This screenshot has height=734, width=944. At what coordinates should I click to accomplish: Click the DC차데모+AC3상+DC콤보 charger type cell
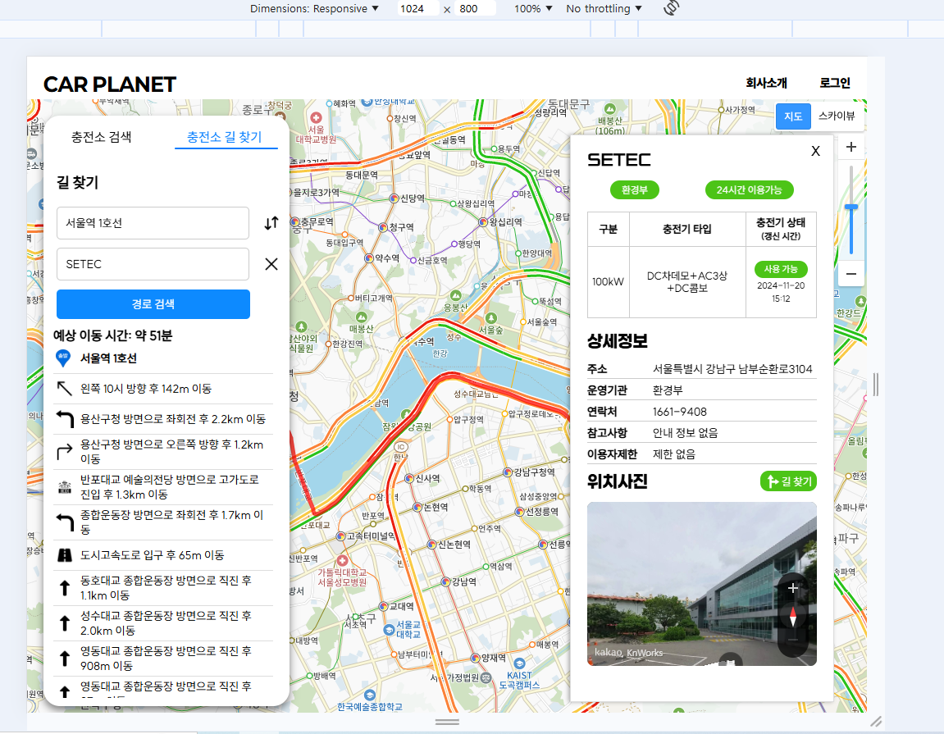click(687, 282)
